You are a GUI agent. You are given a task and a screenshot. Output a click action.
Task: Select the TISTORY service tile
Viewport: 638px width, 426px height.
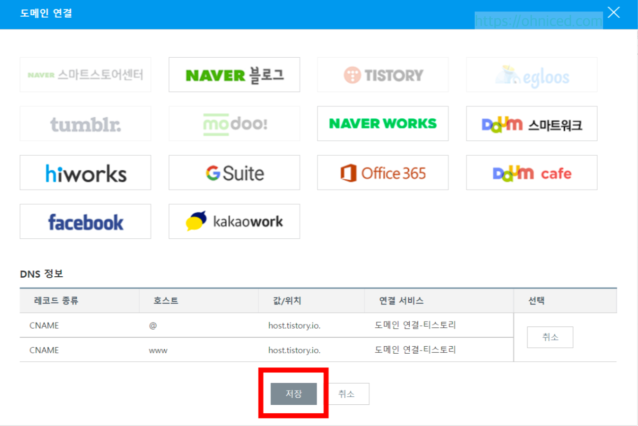pos(383,75)
